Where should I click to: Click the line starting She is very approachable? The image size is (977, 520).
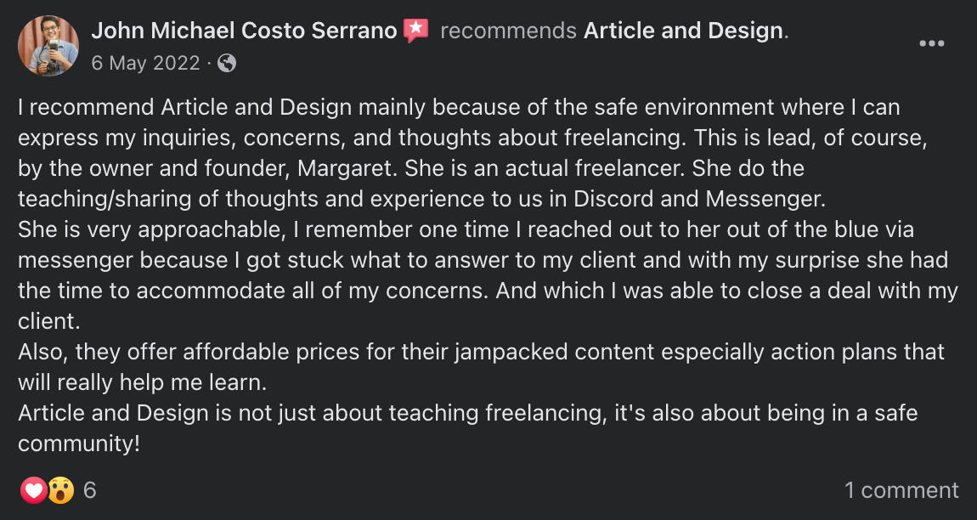click(x=466, y=229)
